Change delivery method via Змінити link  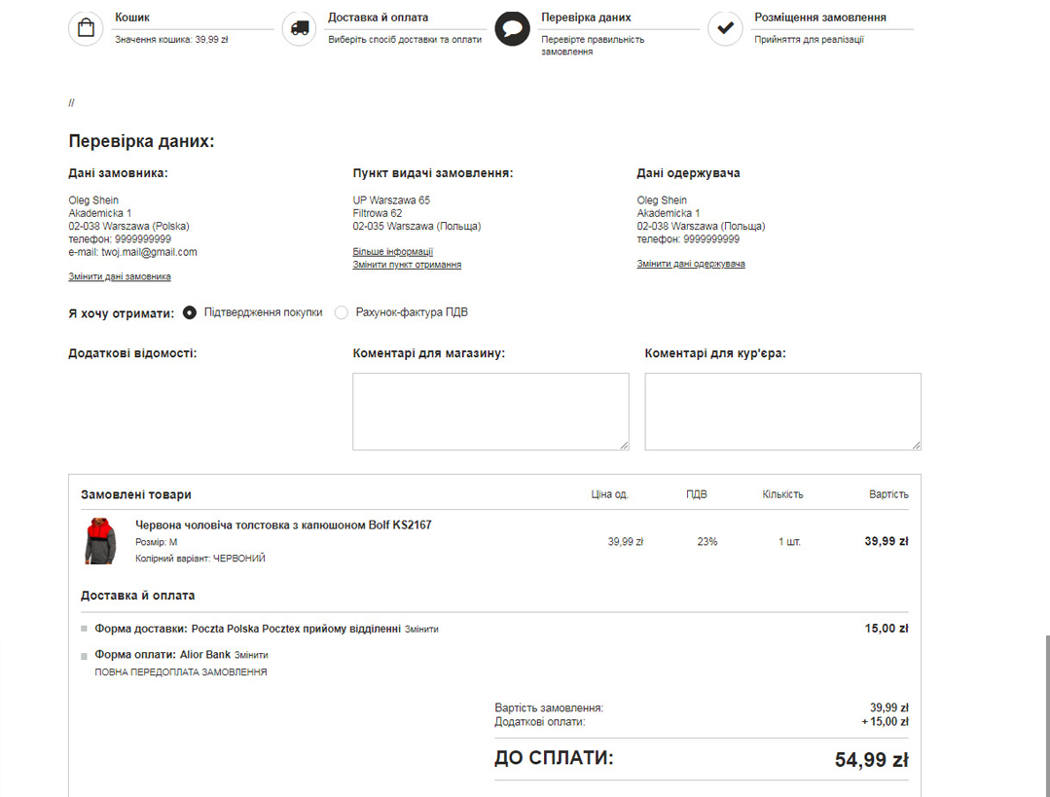coord(421,630)
